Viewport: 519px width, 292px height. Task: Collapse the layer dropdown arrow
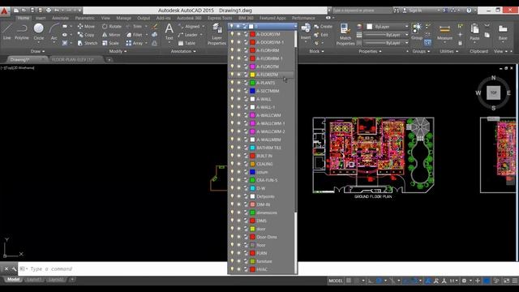(x=295, y=26)
